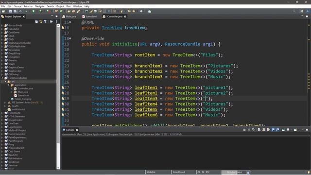The height and width of the screenshot is (175, 311).
Task: Close the Console view tab
Action: (77, 130)
